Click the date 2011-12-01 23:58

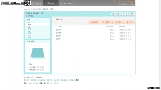click(125, 36)
